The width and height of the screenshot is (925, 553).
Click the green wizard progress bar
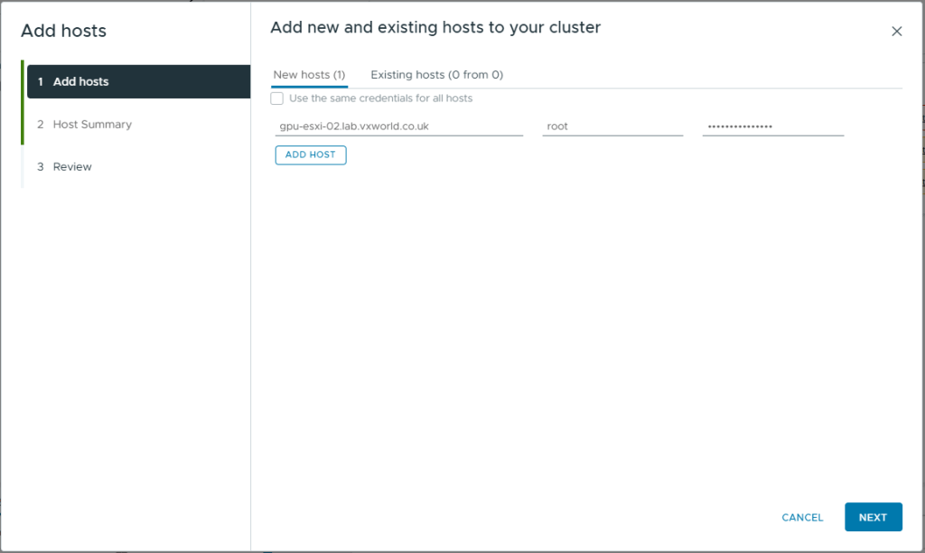pyautogui.click(x=23, y=103)
